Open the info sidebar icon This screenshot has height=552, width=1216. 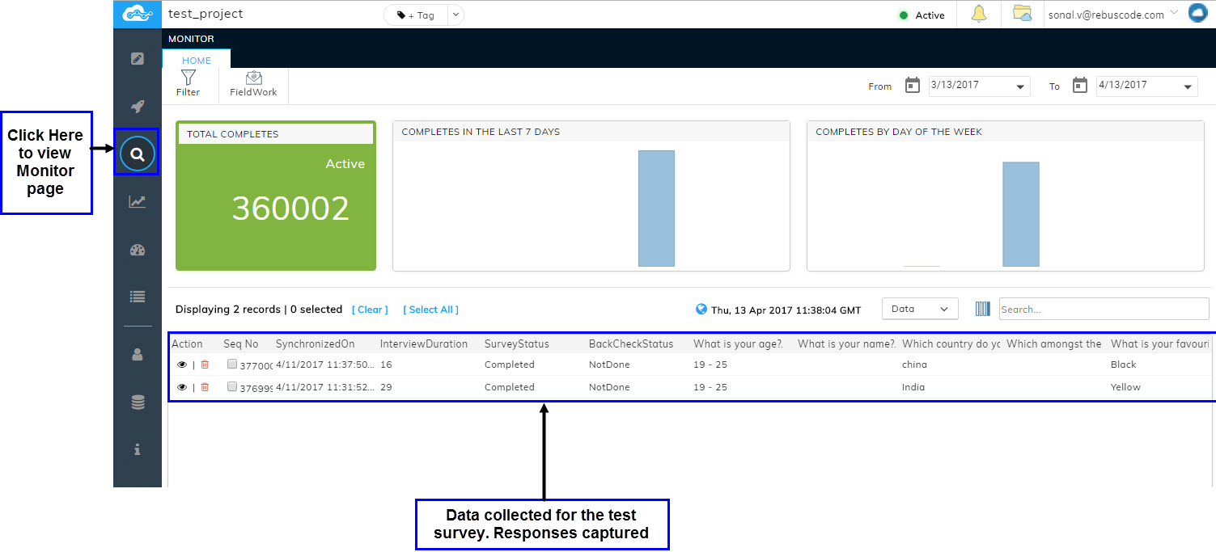(138, 449)
